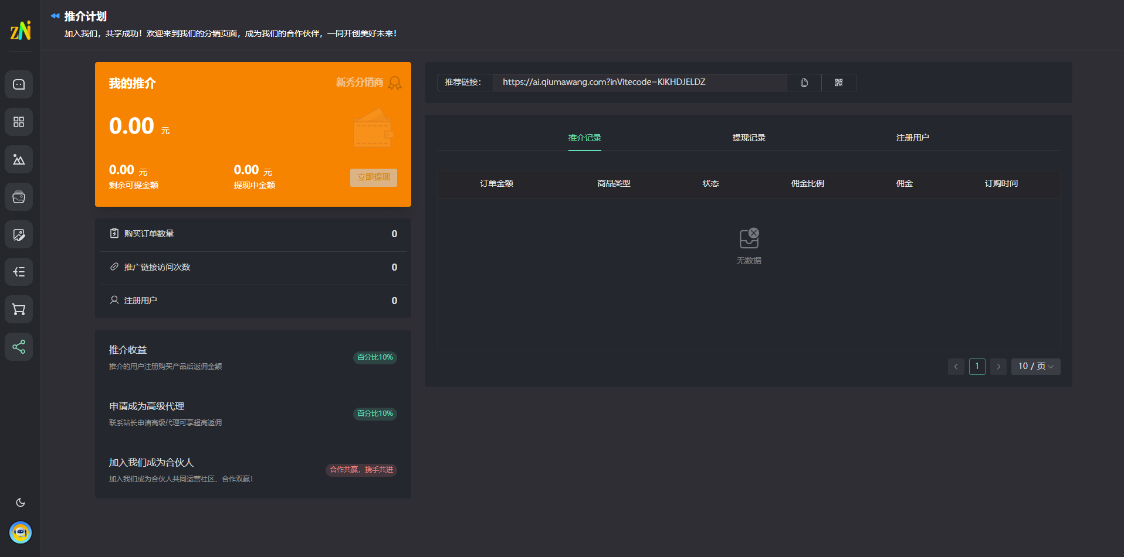Open the chat icon in the sidebar
This screenshot has height=557, width=1124.
pyautogui.click(x=19, y=84)
